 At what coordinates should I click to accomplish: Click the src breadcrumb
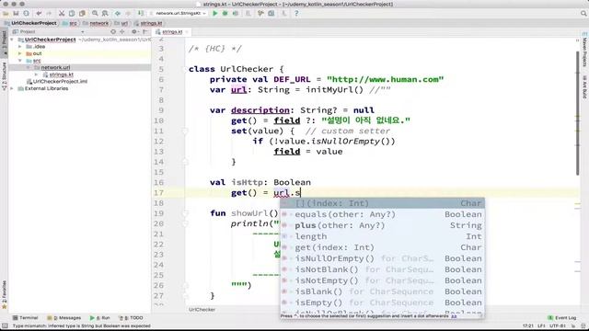[x=70, y=23]
